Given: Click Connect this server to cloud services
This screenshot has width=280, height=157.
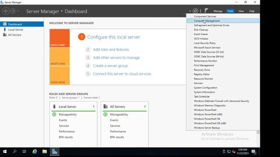Looking at the screenshot, I should point(122,74).
